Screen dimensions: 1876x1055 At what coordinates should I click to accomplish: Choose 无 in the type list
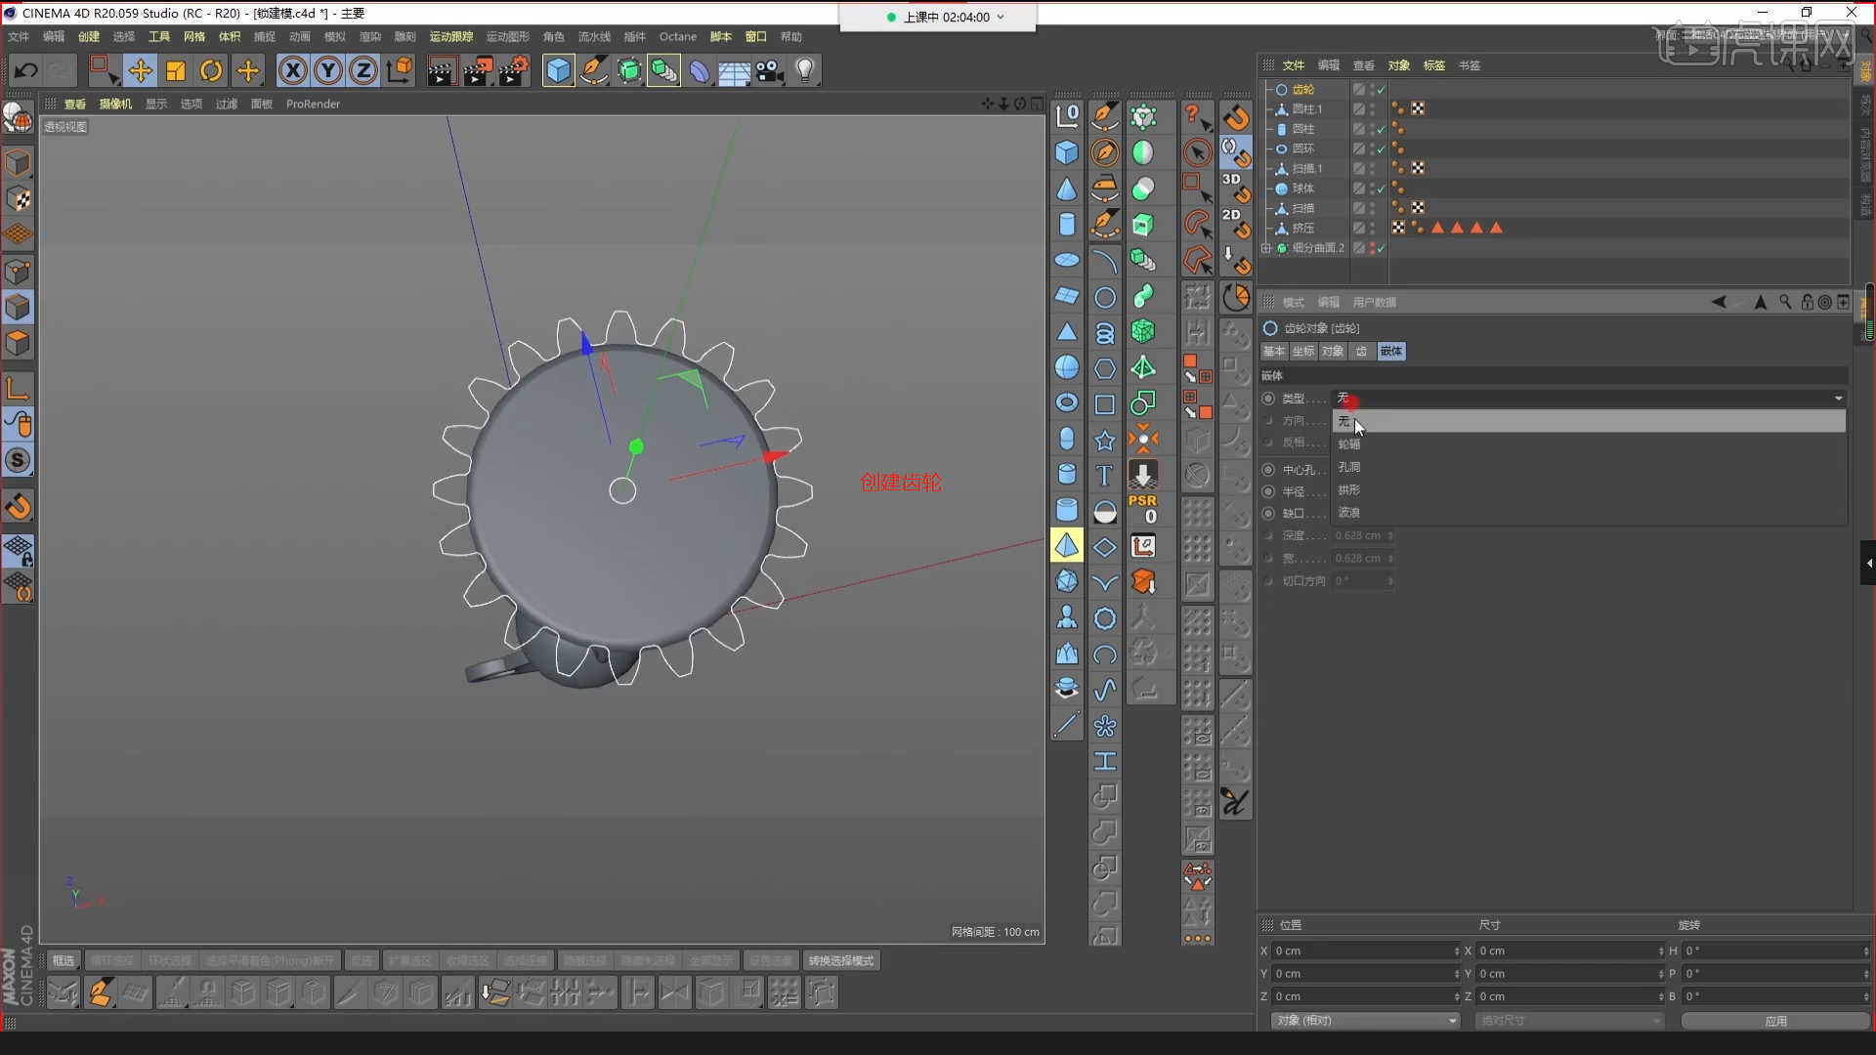(1589, 421)
